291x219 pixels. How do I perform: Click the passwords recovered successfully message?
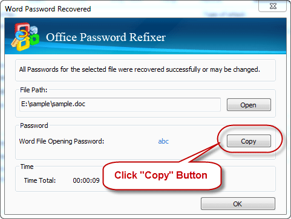tap(140, 69)
